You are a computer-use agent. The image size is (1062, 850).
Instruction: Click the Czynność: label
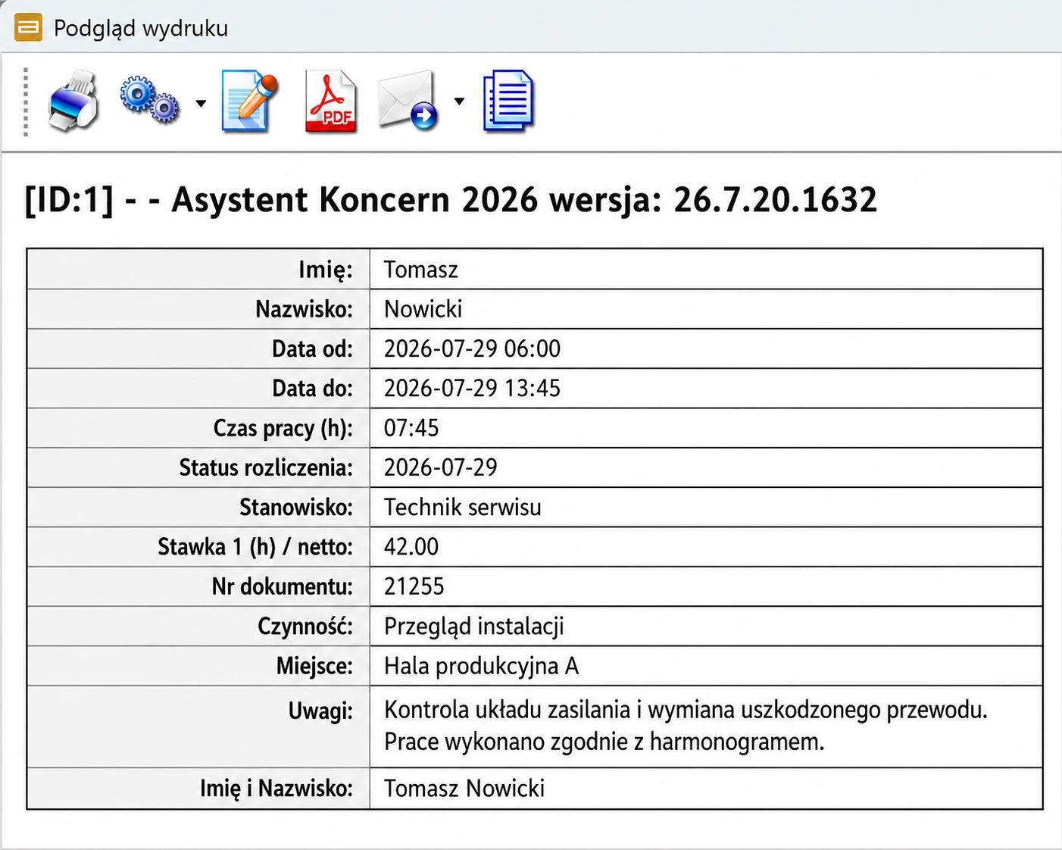point(305,627)
